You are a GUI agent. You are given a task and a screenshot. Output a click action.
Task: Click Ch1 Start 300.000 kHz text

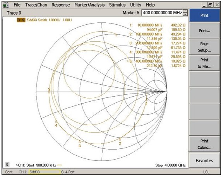coord(36,165)
